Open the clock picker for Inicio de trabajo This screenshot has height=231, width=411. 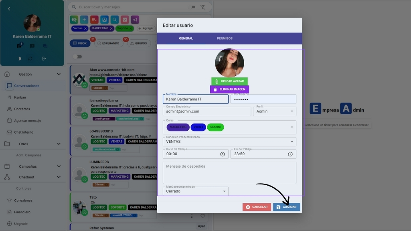pyautogui.click(x=223, y=154)
